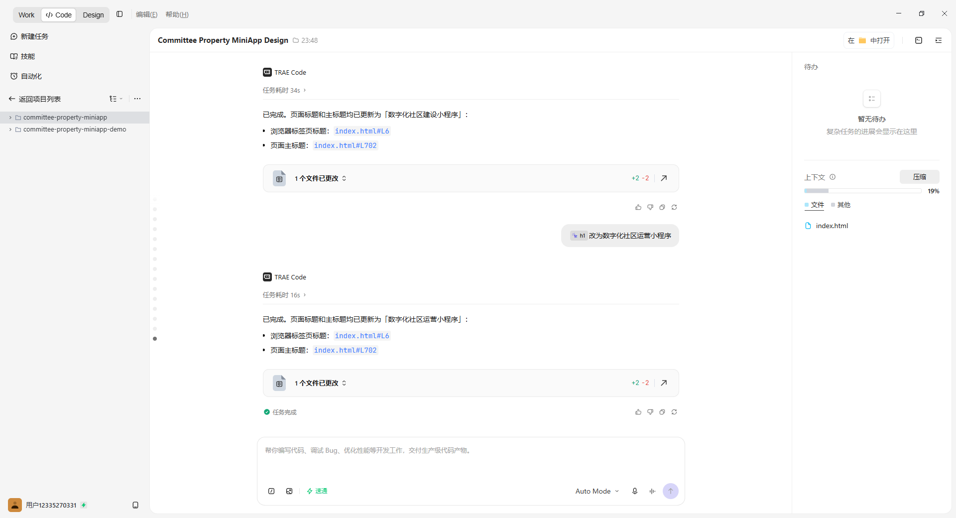Click the attach image icon in input bar
Viewport: 956px width, 518px height.
click(289, 491)
